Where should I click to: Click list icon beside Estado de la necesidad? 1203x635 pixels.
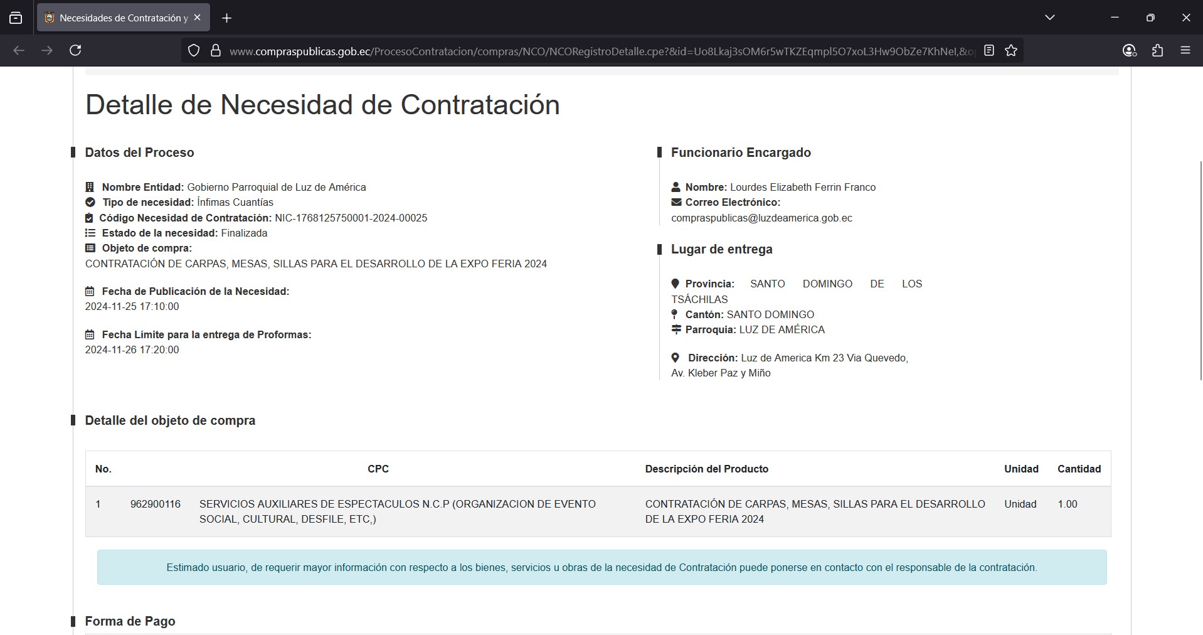90,233
